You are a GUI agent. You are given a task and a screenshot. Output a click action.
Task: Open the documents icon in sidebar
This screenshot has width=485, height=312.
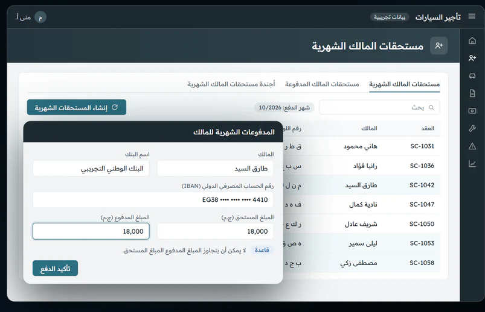[472, 93]
